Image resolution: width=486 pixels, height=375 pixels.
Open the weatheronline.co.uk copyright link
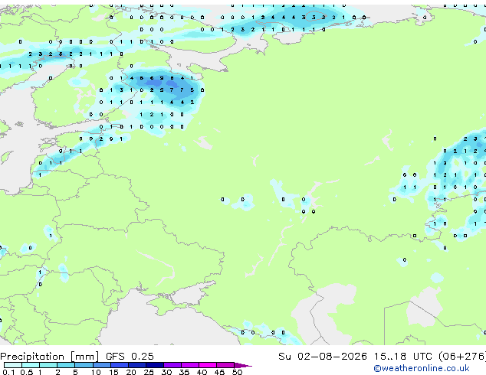pos(422,369)
